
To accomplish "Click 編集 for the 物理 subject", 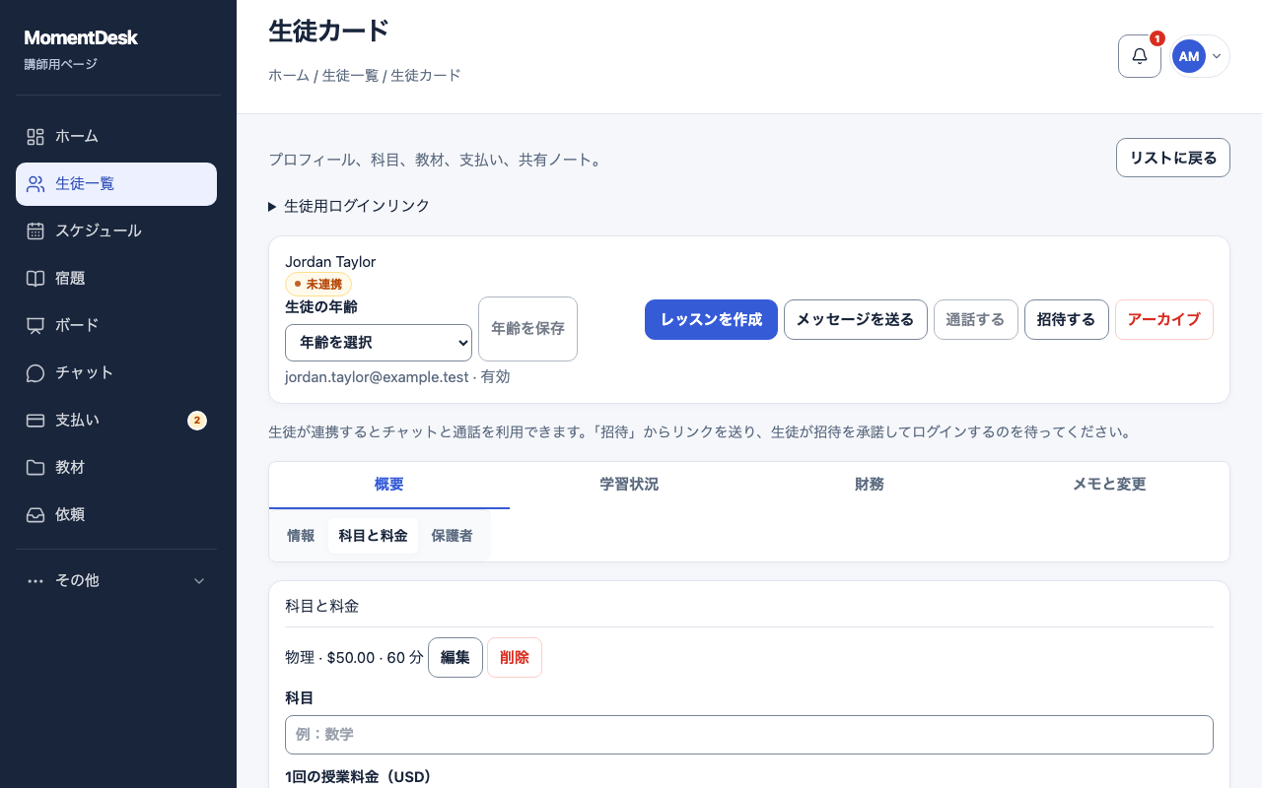I will 456,658.
